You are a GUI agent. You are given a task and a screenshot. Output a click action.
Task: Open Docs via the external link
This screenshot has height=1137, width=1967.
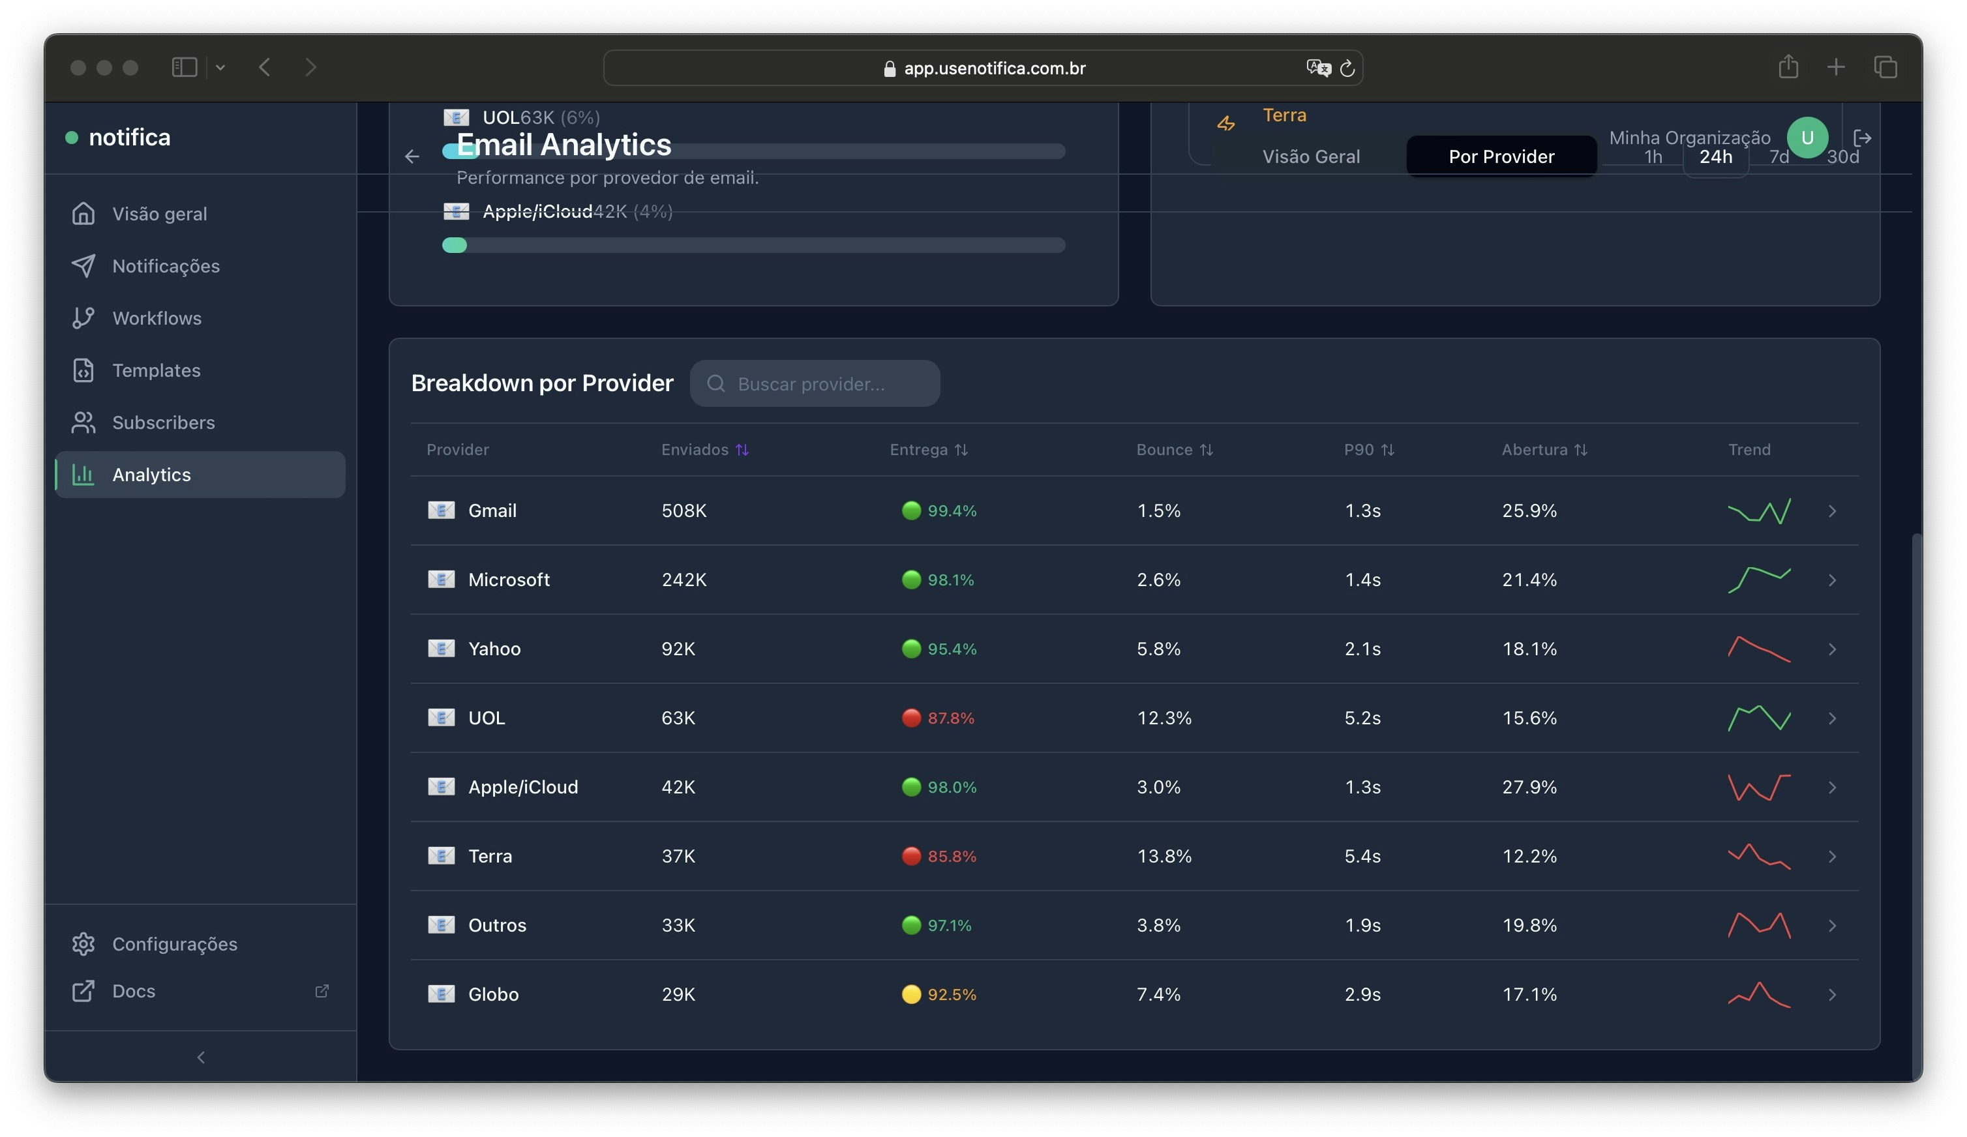tap(322, 990)
